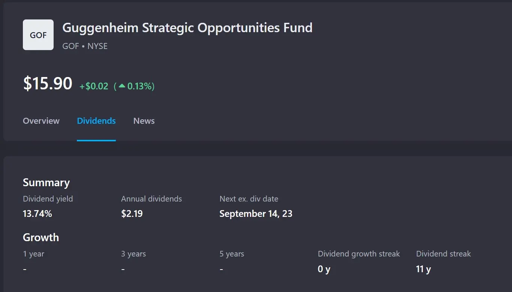Click the September 14, 23 ex-dividend date
This screenshot has width=512, height=292.
point(256,214)
